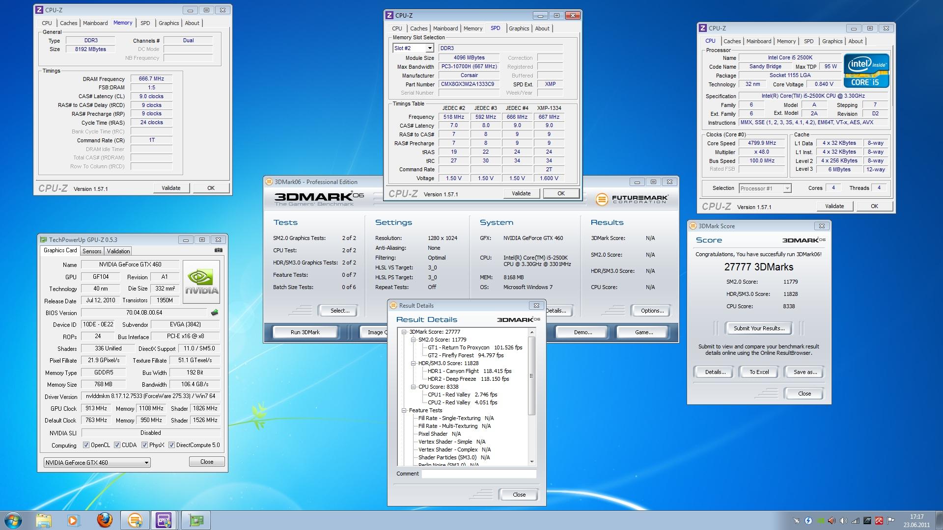Screen dimensions: 943x530
Task: Click Demo... button in 3DMark06
Action: pyautogui.click(x=583, y=332)
